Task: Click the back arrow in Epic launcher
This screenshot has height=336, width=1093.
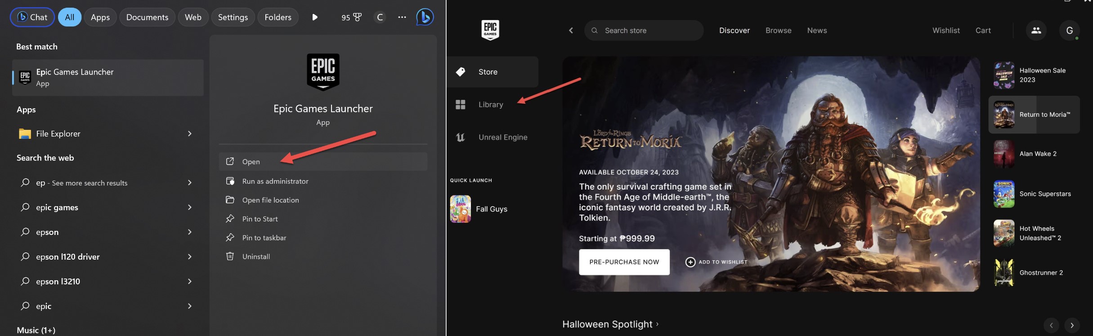Action: click(571, 31)
